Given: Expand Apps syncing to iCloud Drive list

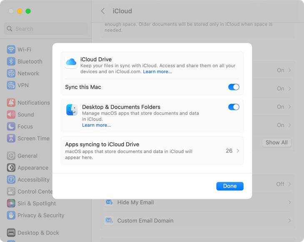Looking at the screenshot, I should click(238, 151).
